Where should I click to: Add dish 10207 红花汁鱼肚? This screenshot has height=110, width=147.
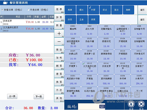(89, 93)
